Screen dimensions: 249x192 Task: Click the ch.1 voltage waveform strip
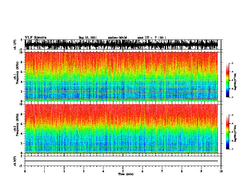pyautogui.click(x=121, y=45)
